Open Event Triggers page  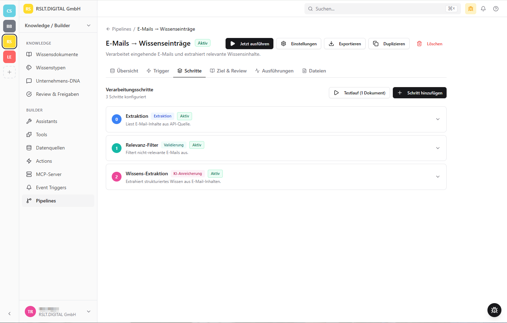coord(58,187)
